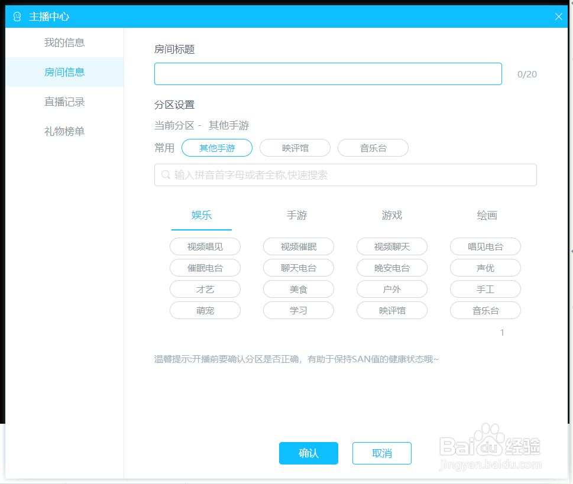Choose the 音乐台 quick partition option
Screen dimensions: 573x484
click(x=373, y=148)
